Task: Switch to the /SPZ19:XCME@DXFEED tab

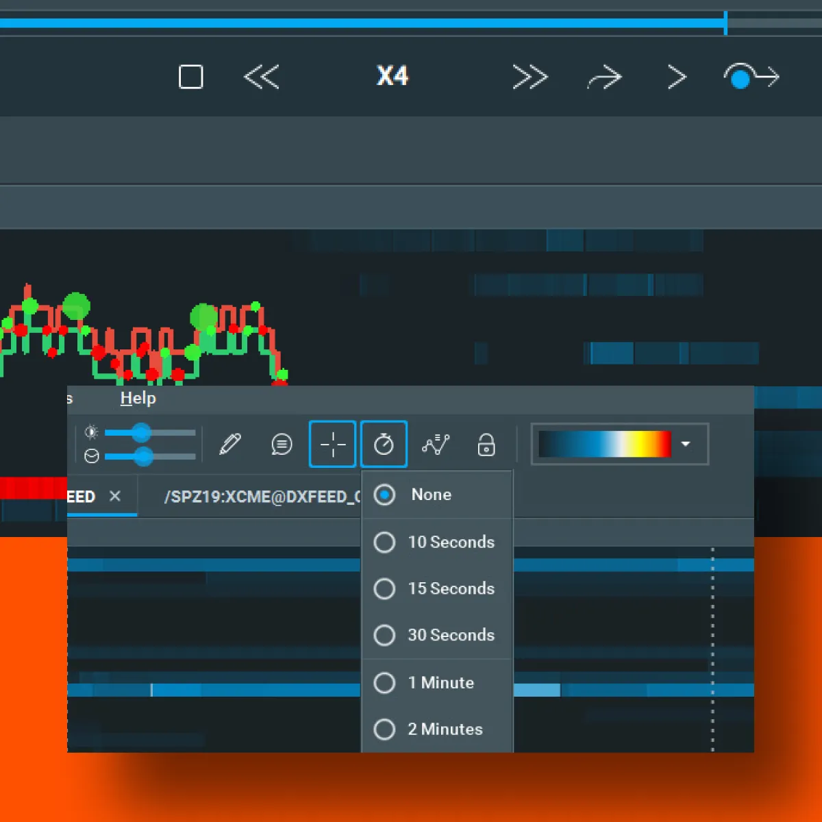Action: point(262,497)
